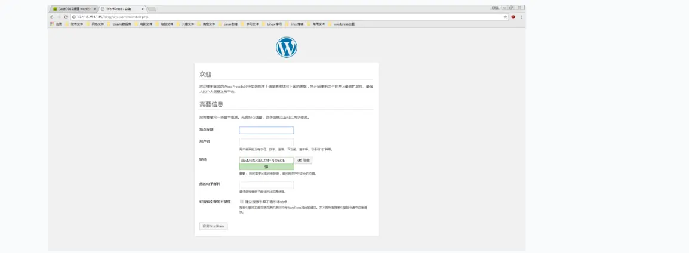The image size is (689, 253).
Task: Click the WordPress logo
Action: coord(287,47)
